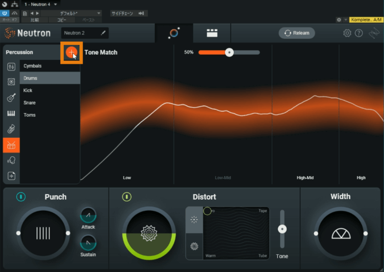This screenshot has width=384, height=272.
Task: Toggle the Punch module power button
Action: 21,197
